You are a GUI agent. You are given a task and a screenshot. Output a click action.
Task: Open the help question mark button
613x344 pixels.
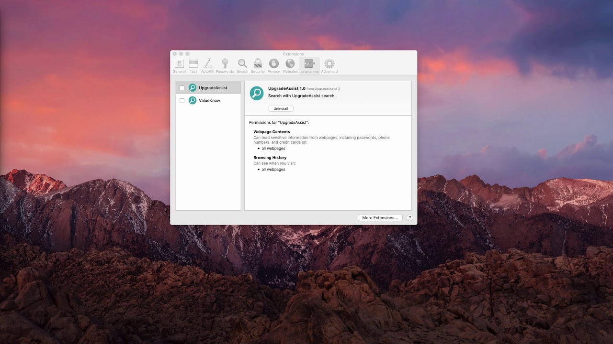[x=409, y=217]
